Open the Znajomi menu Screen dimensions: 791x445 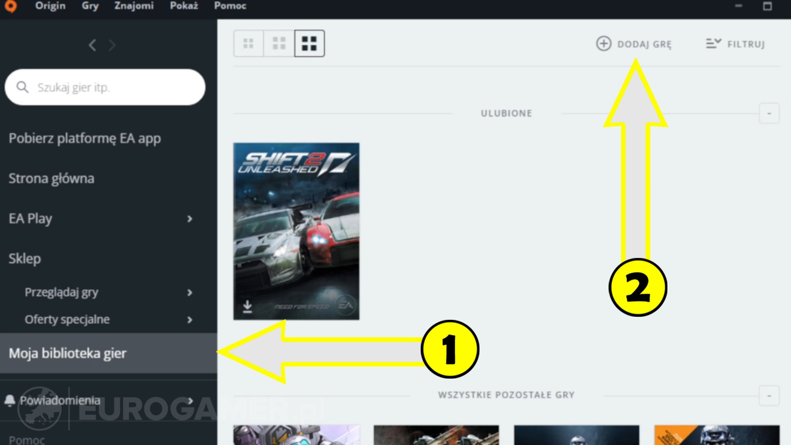tap(134, 6)
